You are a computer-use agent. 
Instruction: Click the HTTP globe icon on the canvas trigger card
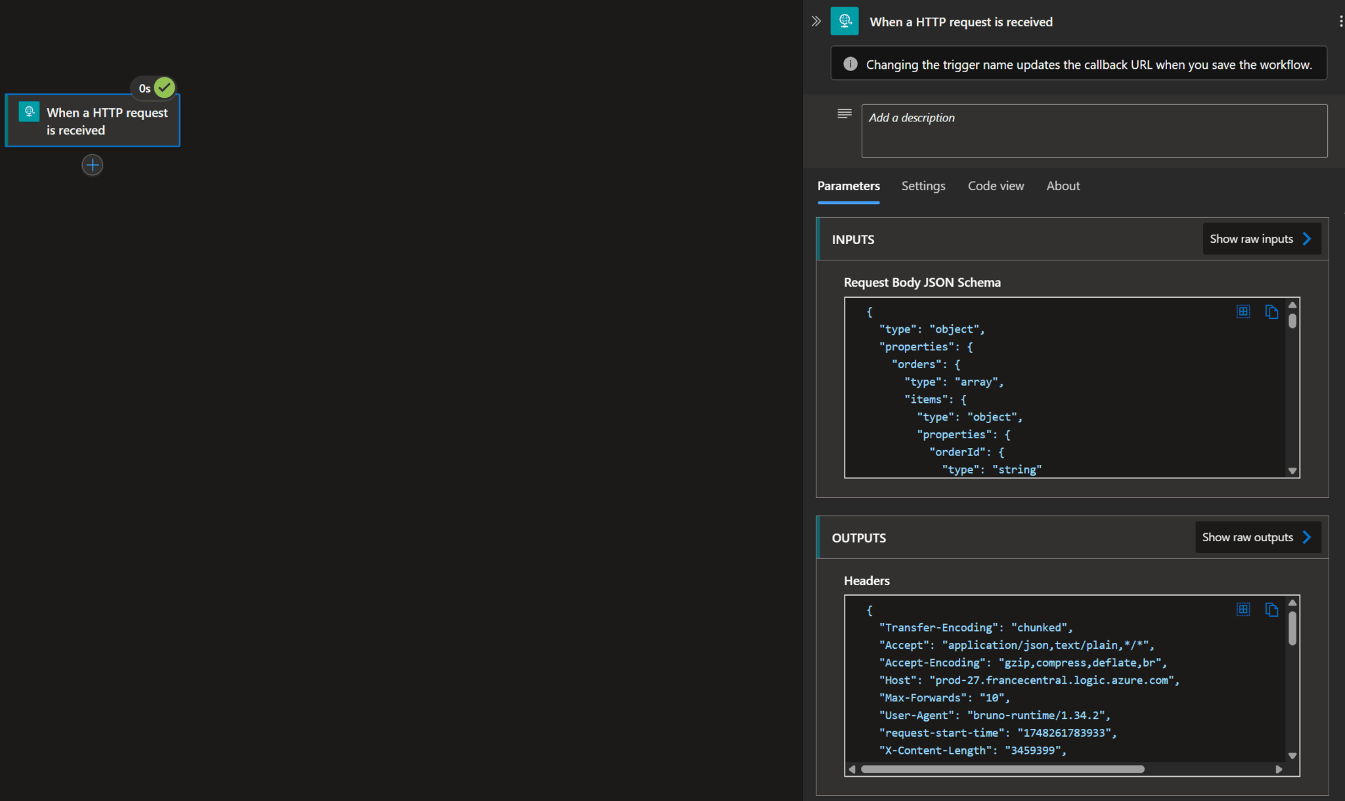[x=29, y=112]
